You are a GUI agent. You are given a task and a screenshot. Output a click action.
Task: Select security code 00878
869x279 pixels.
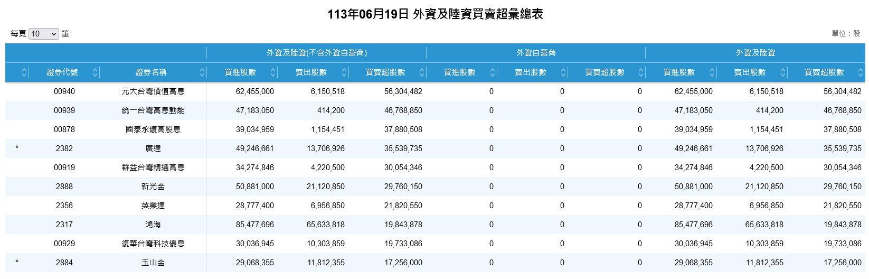[64, 129]
